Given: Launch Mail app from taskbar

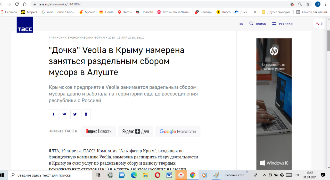Looking at the screenshot, I should point(122,175).
